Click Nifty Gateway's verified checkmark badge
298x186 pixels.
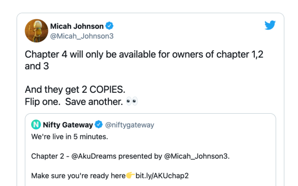pos(99,124)
